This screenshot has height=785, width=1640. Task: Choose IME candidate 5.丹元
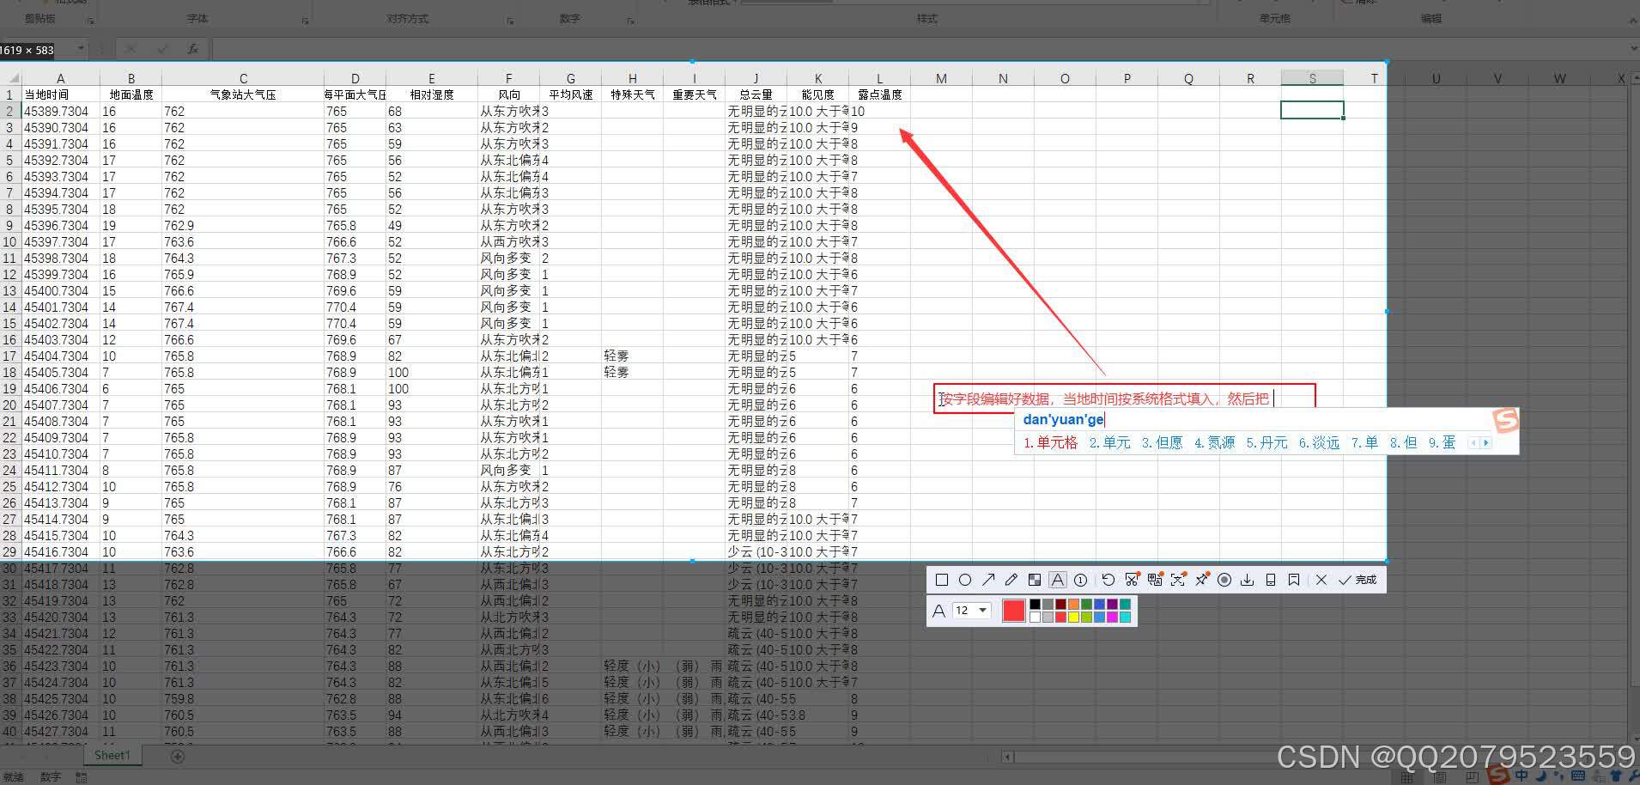click(x=1266, y=442)
